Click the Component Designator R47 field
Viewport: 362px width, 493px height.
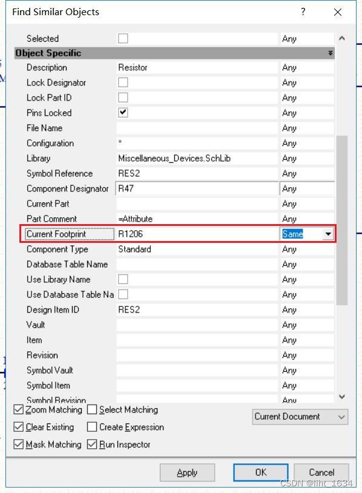click(197, 188)
